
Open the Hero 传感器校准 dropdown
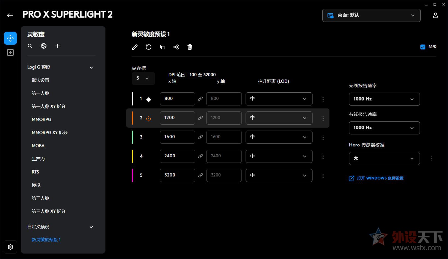click(x=384, y=158)
